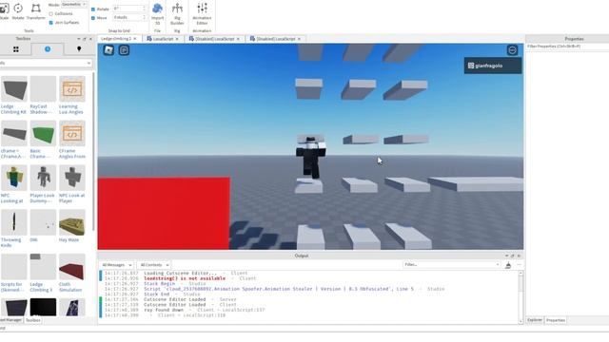Select the Scale tool

coord(4,11)
